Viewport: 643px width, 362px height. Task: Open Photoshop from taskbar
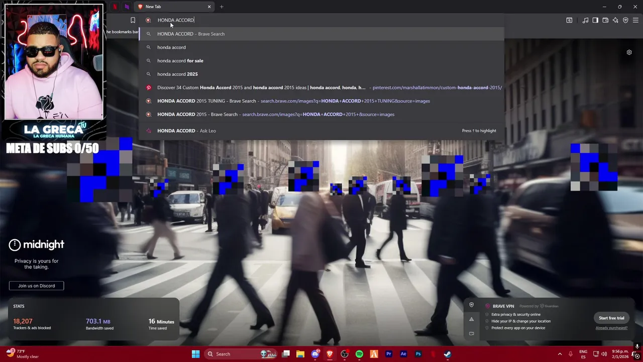418,354
